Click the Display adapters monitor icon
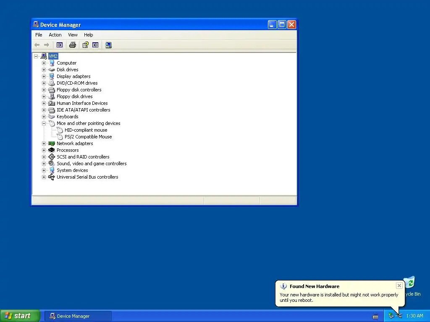 pyautogui.click(x=52, y=76)
